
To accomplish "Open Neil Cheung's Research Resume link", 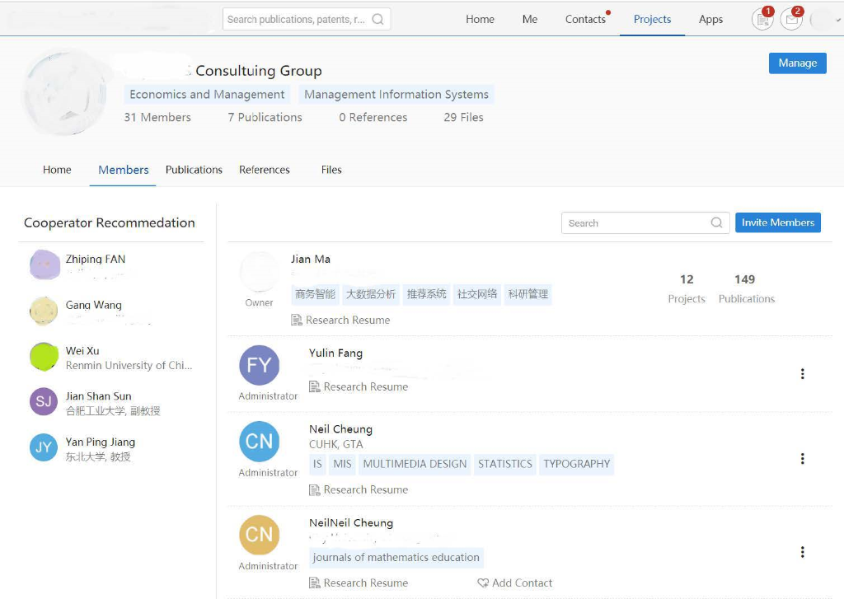I will [365, 489].
